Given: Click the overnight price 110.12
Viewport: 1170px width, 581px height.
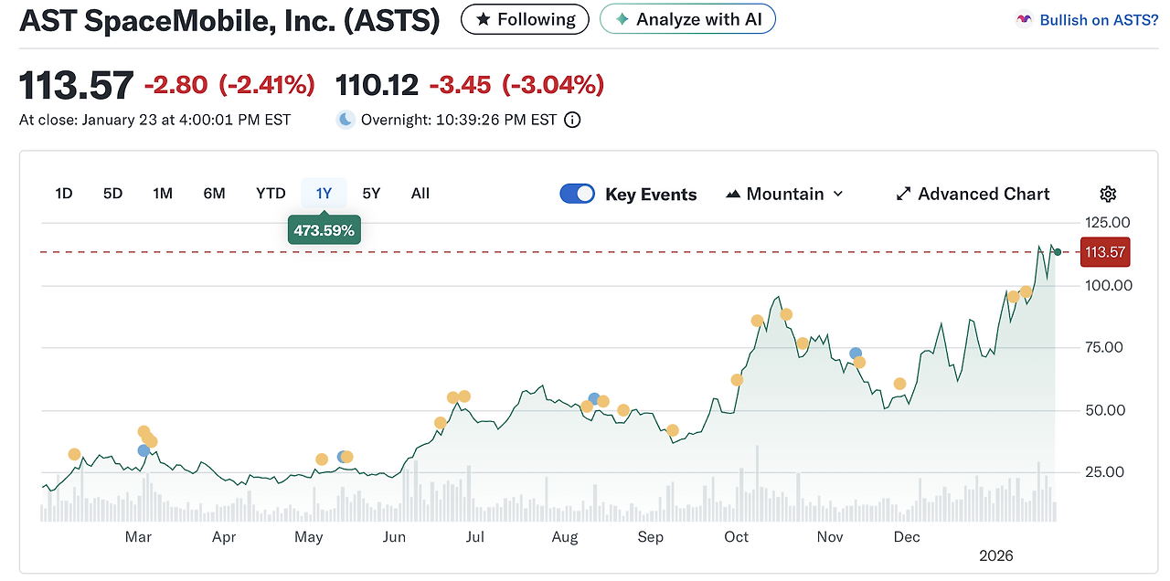Looking at the screenshot, I should tap(377, 86).
